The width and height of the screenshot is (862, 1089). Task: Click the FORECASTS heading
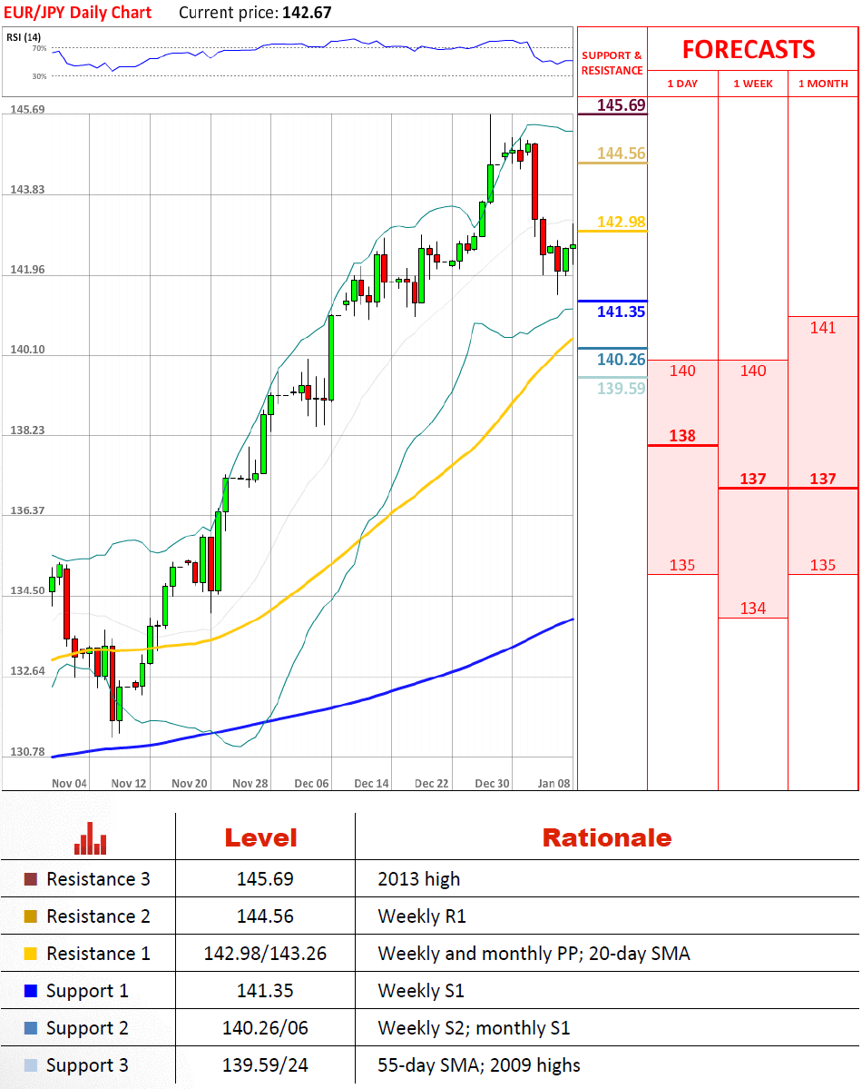[749, 49]
